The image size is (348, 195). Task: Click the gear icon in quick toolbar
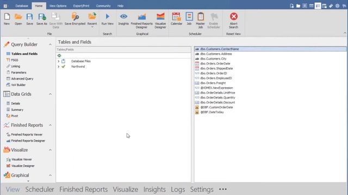coord(337,6)
